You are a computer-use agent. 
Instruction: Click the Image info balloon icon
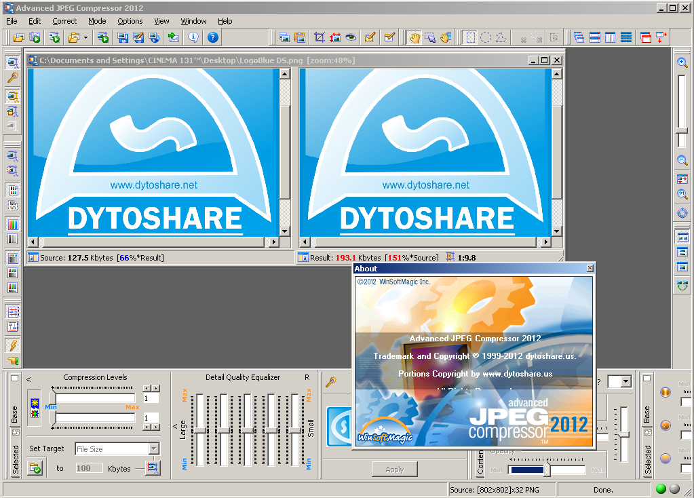[193, 37]
